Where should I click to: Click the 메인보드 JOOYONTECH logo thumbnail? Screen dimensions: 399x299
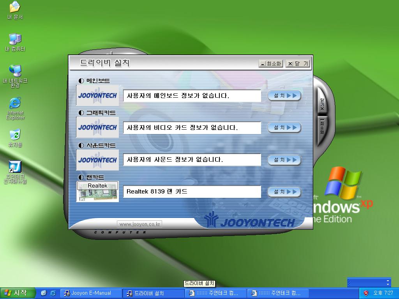pyautogui.click(x=97, y=96)
